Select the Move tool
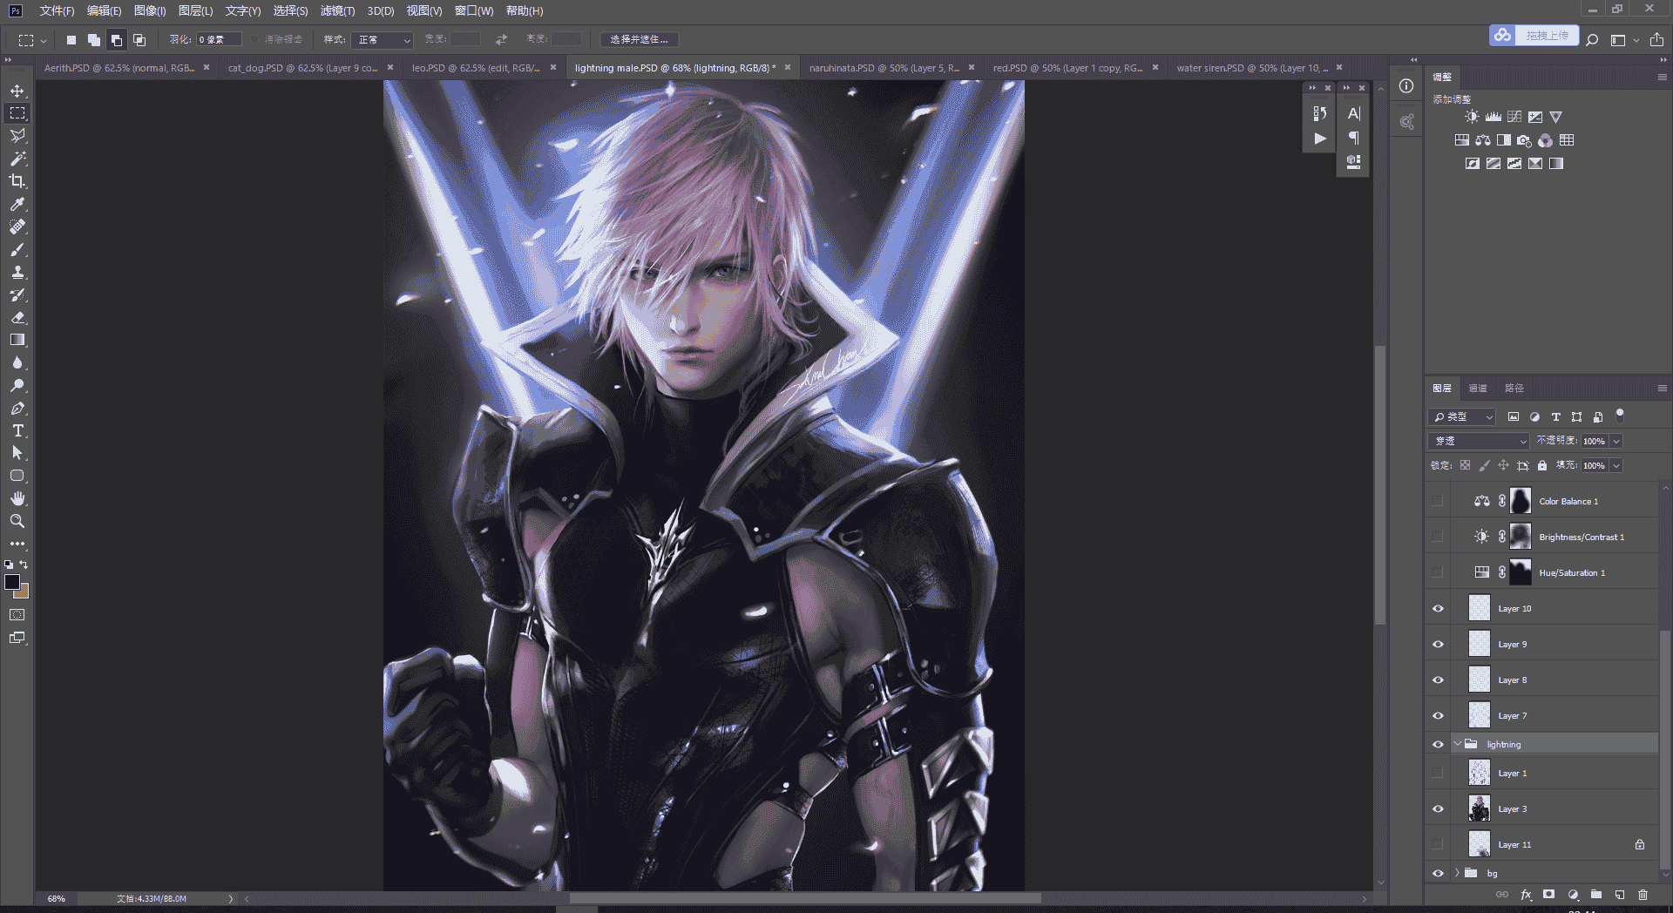Viewport: 1673px width, 913px height. (17, 91)
